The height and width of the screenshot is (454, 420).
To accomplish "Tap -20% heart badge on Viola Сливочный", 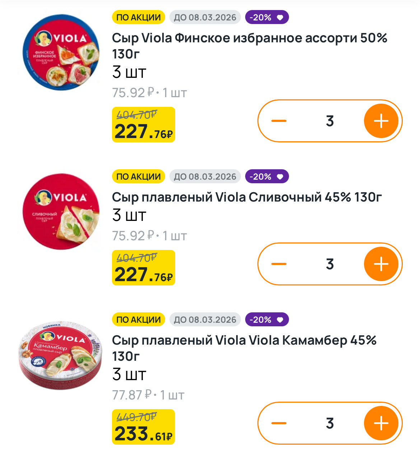I will (267, 177).
